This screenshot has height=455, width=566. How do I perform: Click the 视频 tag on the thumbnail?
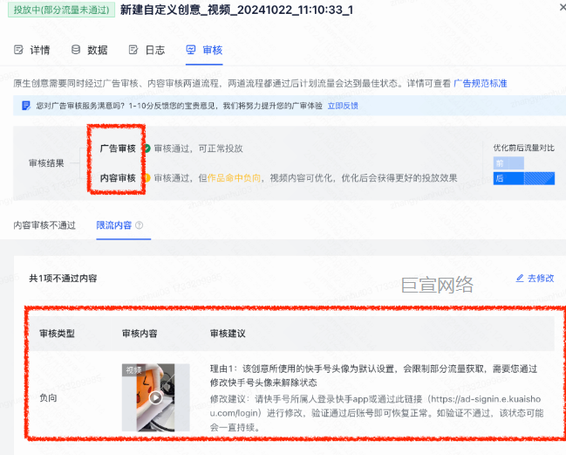[133, 370]
